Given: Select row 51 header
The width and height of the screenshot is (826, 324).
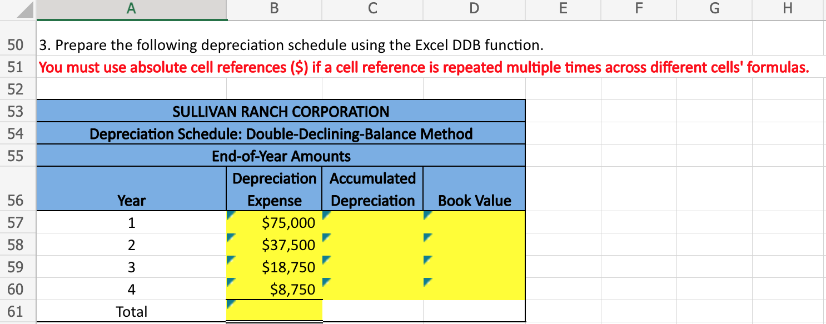Looking at the screenshot, I should pyautogui.click(x=18, y=67).
